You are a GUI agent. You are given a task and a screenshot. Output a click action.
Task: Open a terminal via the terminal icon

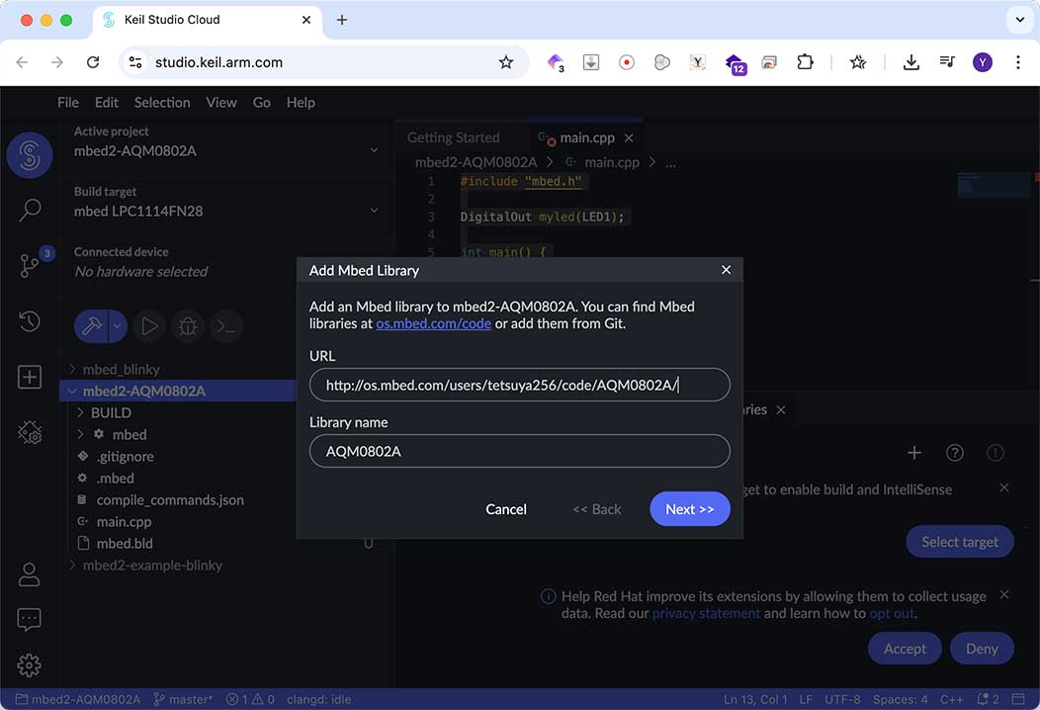(x=226, y=326)
